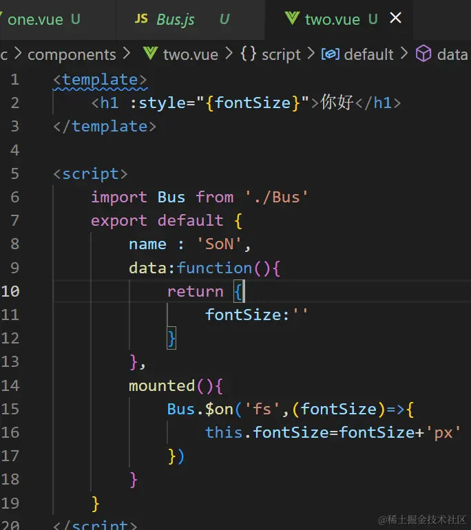Click two.vue in the breadcrumb path
Screen dimensions: 471x530
coord(190,55)
